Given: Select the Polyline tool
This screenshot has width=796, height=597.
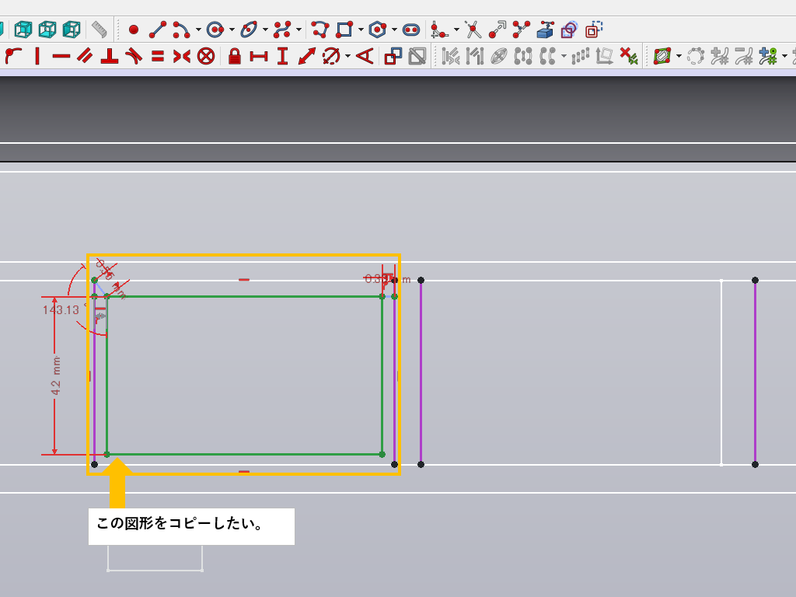Looking at the screenshot, I should pos(320,30).
